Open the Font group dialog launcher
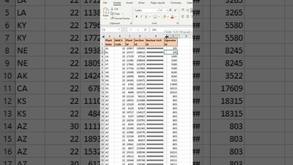Screen dimensions: 293x165 (x=177, y=23)
